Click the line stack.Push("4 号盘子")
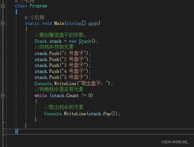194x147 pixels. 63,71
